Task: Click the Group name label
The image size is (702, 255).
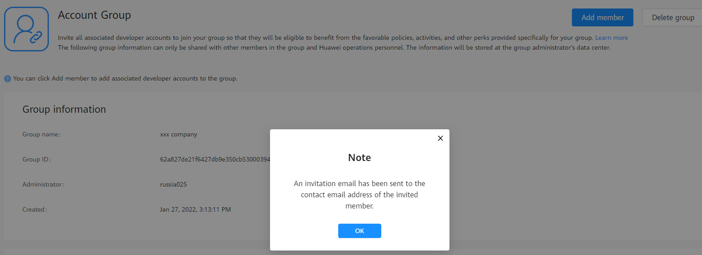Action: pyautogui.click(x=41, y=134)
